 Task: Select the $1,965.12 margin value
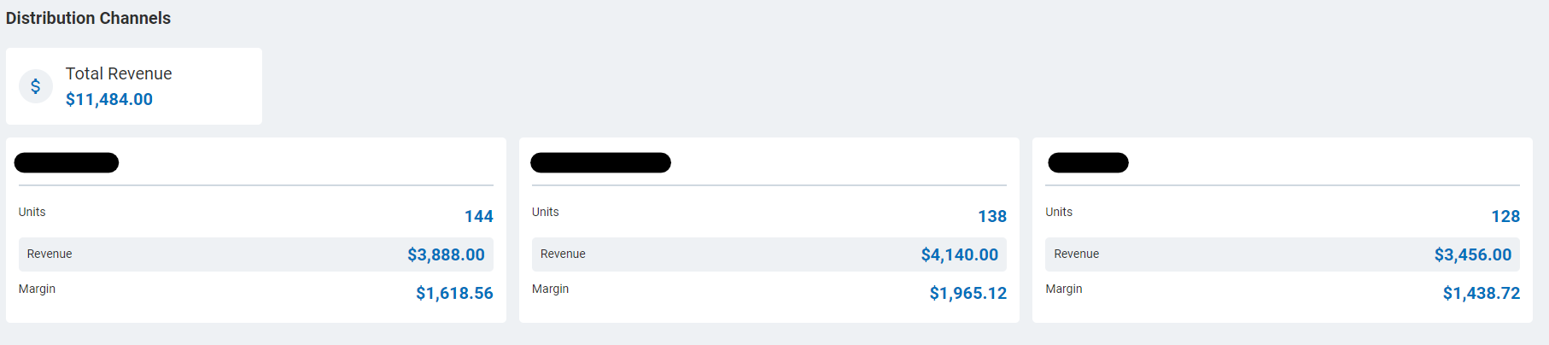click(x=968, y=293)
